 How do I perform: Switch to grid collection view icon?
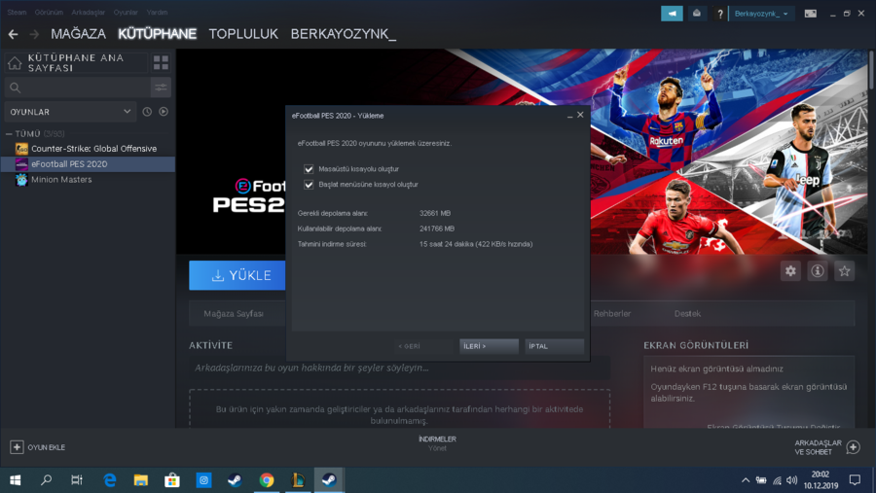pos(161,62)
